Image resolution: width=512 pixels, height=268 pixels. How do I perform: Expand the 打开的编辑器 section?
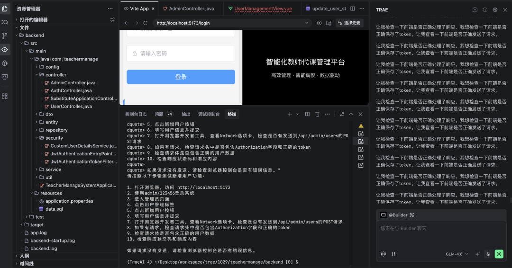coord(33,19)
